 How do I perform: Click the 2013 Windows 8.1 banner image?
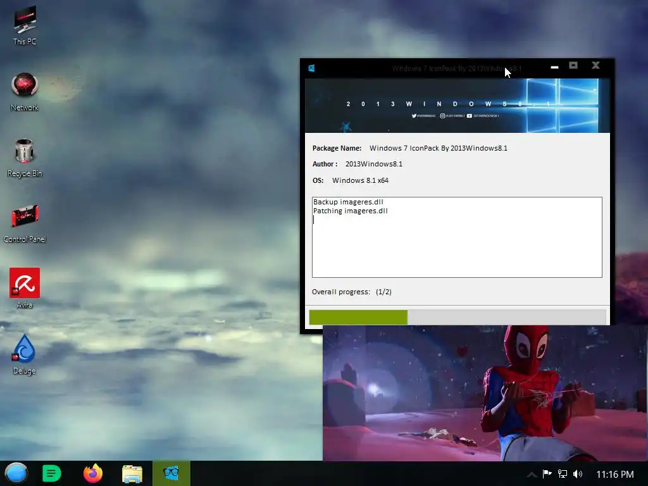point(457,106)
